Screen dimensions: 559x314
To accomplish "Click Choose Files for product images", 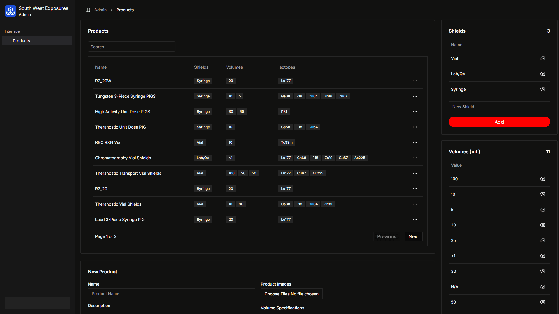I will (x=277, y=294).
